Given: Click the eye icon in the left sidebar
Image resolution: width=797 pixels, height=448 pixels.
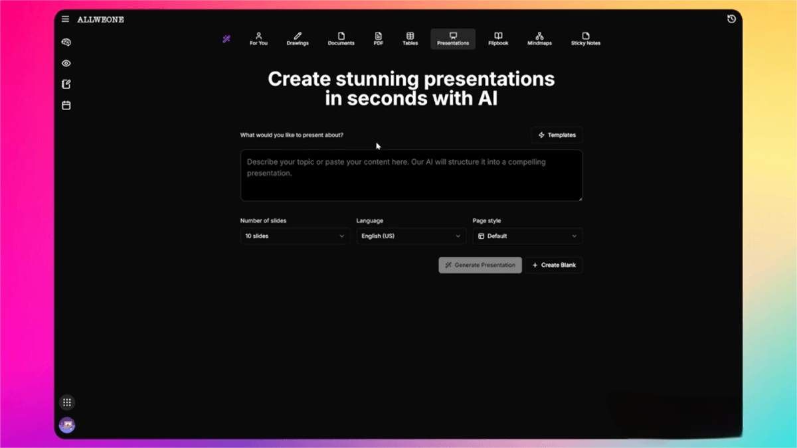Looking at the screenshot, I should [x=66, y=63].
